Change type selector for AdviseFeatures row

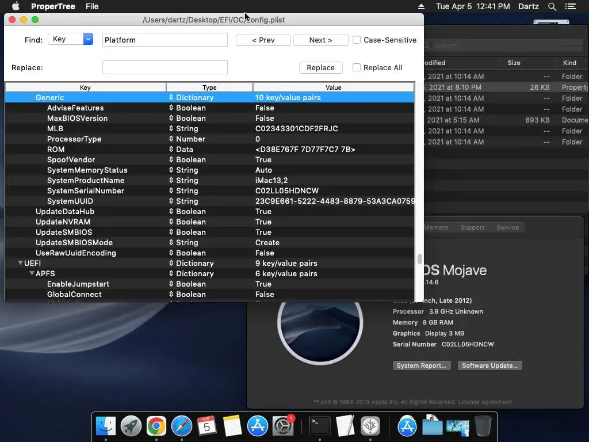pyautogui.click(x=171, y=108)
